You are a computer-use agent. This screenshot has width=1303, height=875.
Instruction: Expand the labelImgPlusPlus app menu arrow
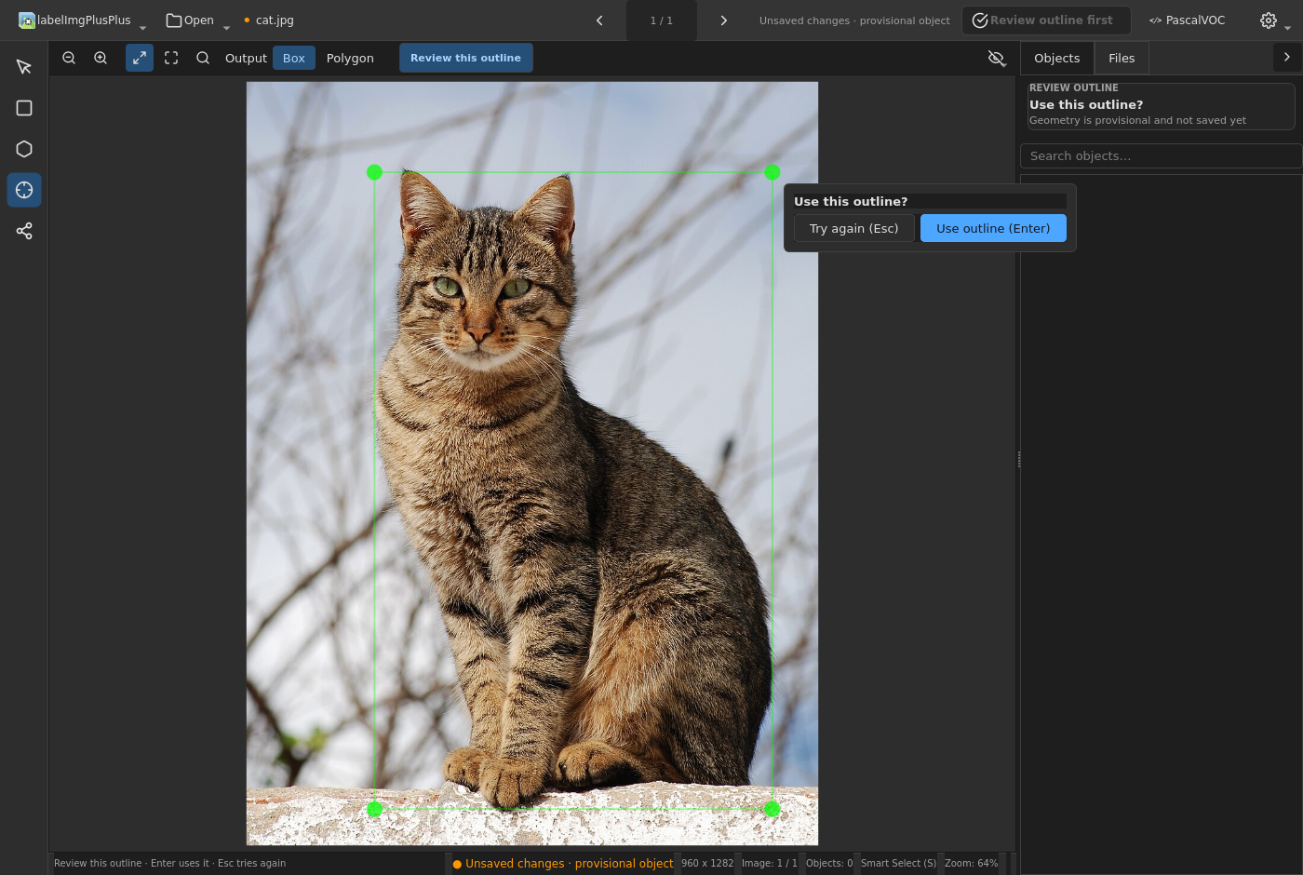142,27
